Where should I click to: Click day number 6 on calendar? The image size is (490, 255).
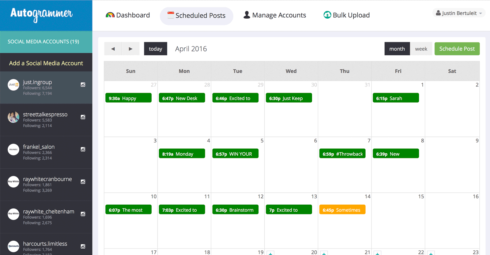tap(315, 140)
